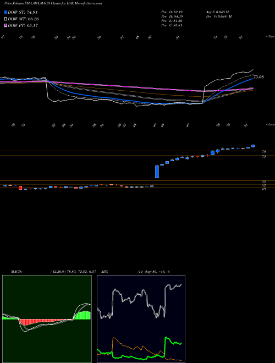The width and height of the screenshot is (275, 363).
Task: Click the tall blue gap-up candlestick
Action: point(157,172)
